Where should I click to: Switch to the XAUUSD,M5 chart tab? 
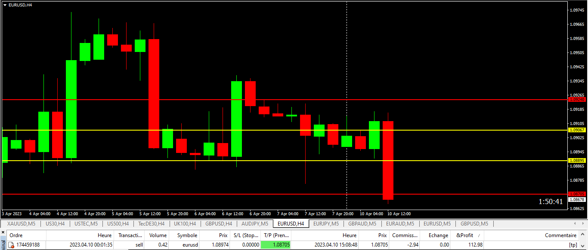[21, 224]
